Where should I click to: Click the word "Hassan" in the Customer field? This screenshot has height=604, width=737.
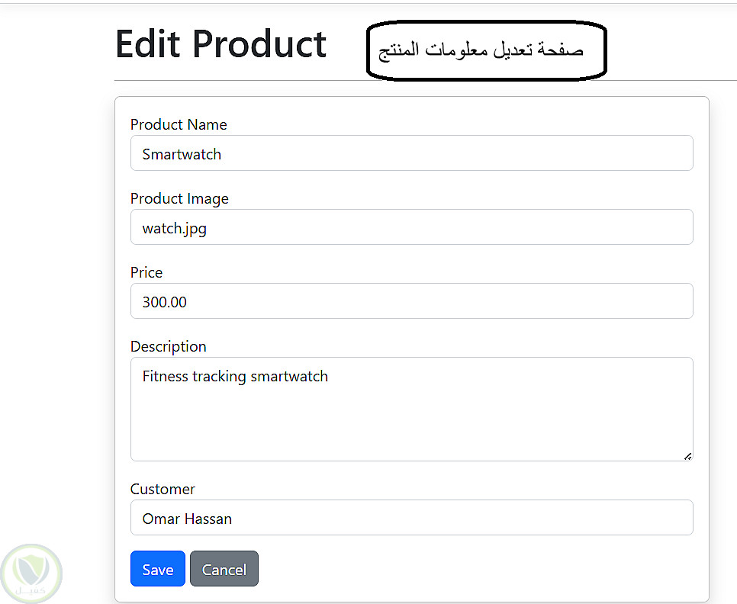(x=207, y=519)
